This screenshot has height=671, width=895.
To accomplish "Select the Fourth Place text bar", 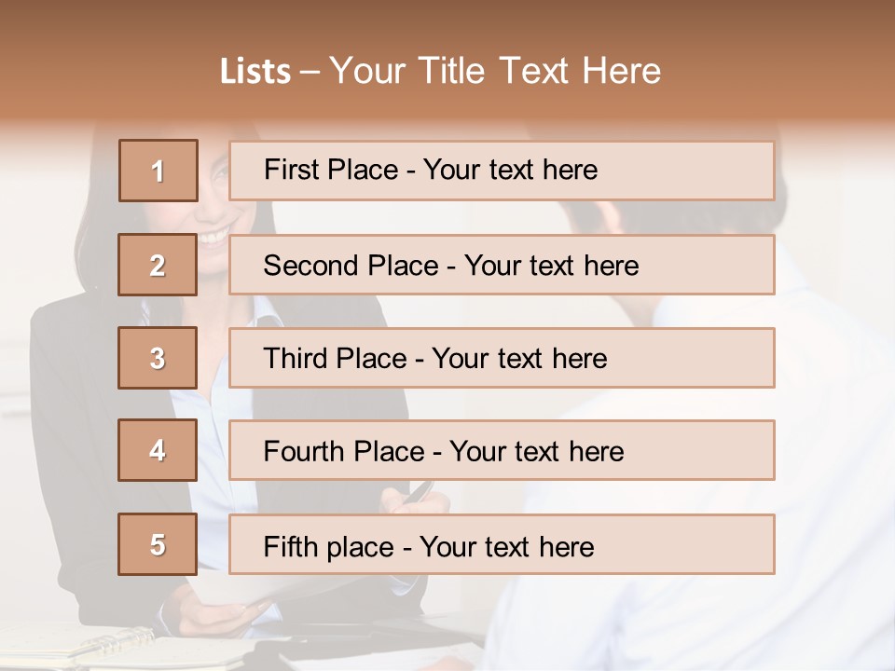I will click(502, 450).
